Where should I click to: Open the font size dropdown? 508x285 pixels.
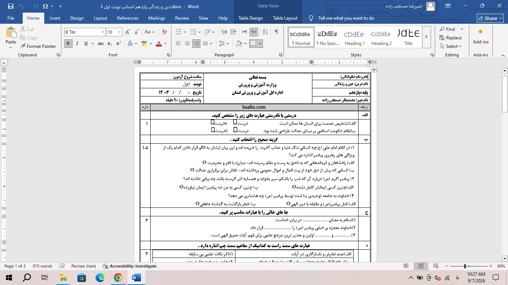pos(119,32)
